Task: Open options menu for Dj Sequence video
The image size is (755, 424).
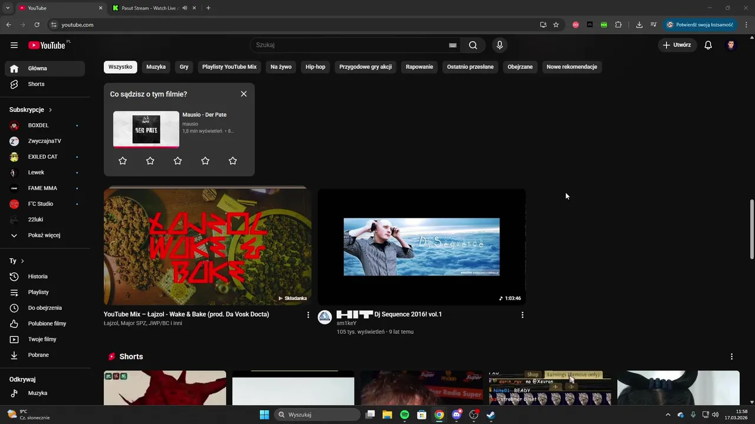Action: (522, 315)
